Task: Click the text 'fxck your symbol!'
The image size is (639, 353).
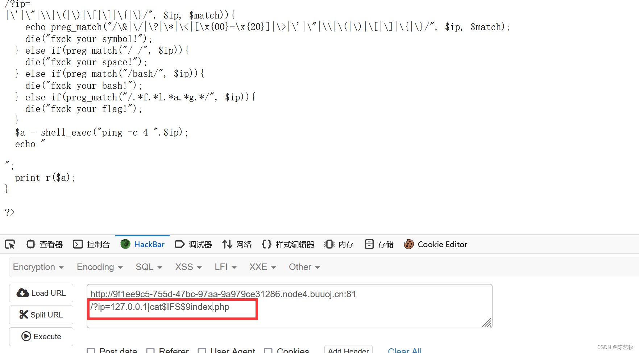Action: tap(94, 39)
